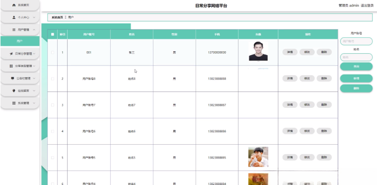Image resolution: width=377 pixels, height=185 pixels.
Task: Click the person icon beside 个人中心
Action: point(14,17)
